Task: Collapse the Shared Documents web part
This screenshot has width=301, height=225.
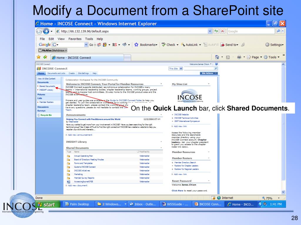Action: point(161,148)
